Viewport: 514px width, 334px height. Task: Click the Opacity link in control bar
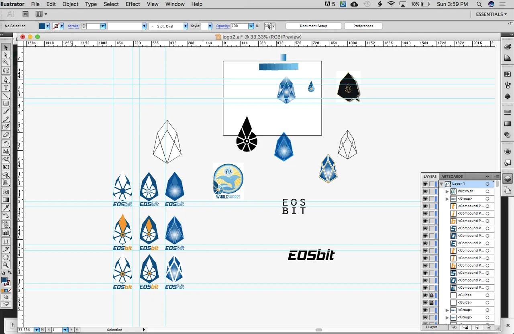coord(223,26)
